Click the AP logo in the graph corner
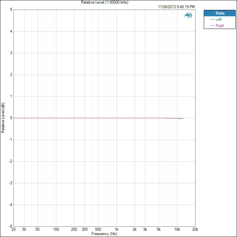237x237 pixels. click(188, 15)
